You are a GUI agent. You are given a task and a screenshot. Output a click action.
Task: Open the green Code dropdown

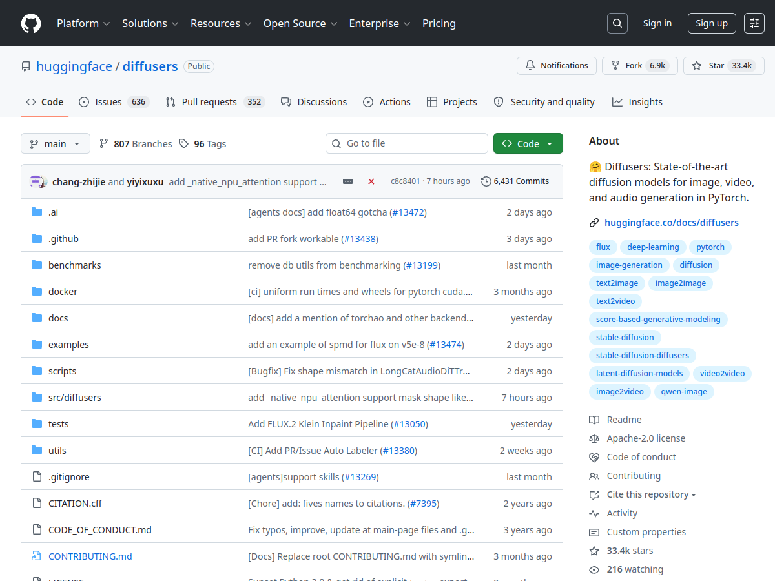[x=528, y=143]
